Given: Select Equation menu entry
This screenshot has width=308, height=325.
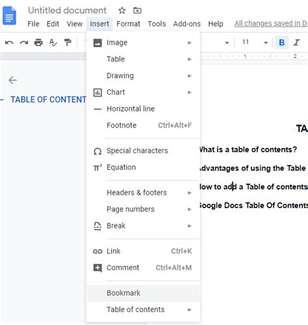Looking at the screenshot, I should [x=143, y=167].
